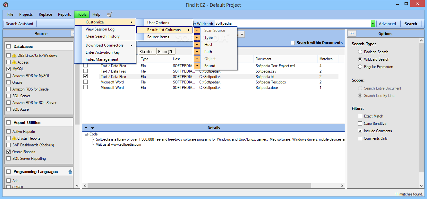The width and height of the screenshot is (427, 199).
Task: Switch to the Statistics tab
Action: (x=147, y=52)
